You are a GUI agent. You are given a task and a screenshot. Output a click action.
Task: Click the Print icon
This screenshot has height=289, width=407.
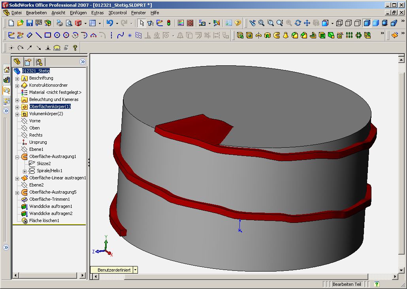point(60,23)
